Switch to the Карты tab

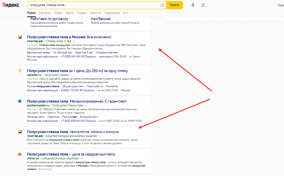pyautogui.click(x=69, y=13)
